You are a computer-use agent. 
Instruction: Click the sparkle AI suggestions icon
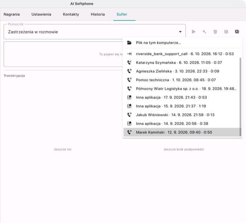204,32
